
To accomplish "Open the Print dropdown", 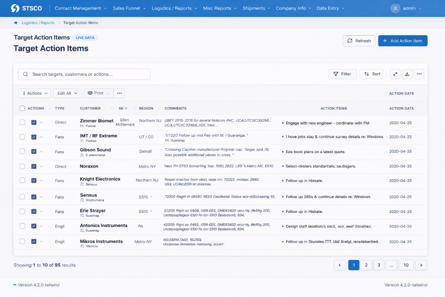I will coord(99,93).
